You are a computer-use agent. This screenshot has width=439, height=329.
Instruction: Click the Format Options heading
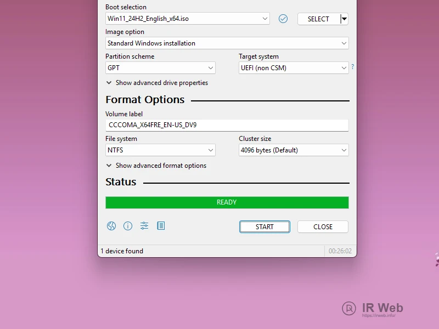[x=145, y=100]
